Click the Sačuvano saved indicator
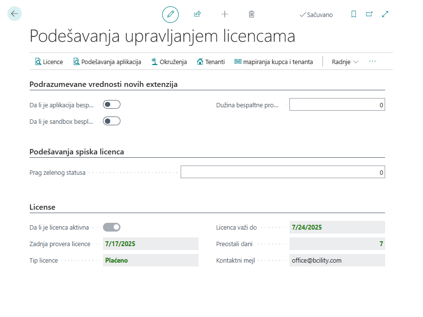Image resolution: width=423 pixels, height=317 pixels. (x=315, y=15)
